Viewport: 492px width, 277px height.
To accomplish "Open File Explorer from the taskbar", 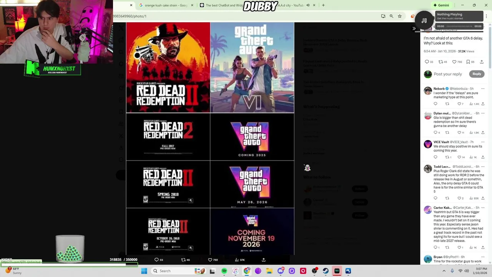I will coord(269,271).
